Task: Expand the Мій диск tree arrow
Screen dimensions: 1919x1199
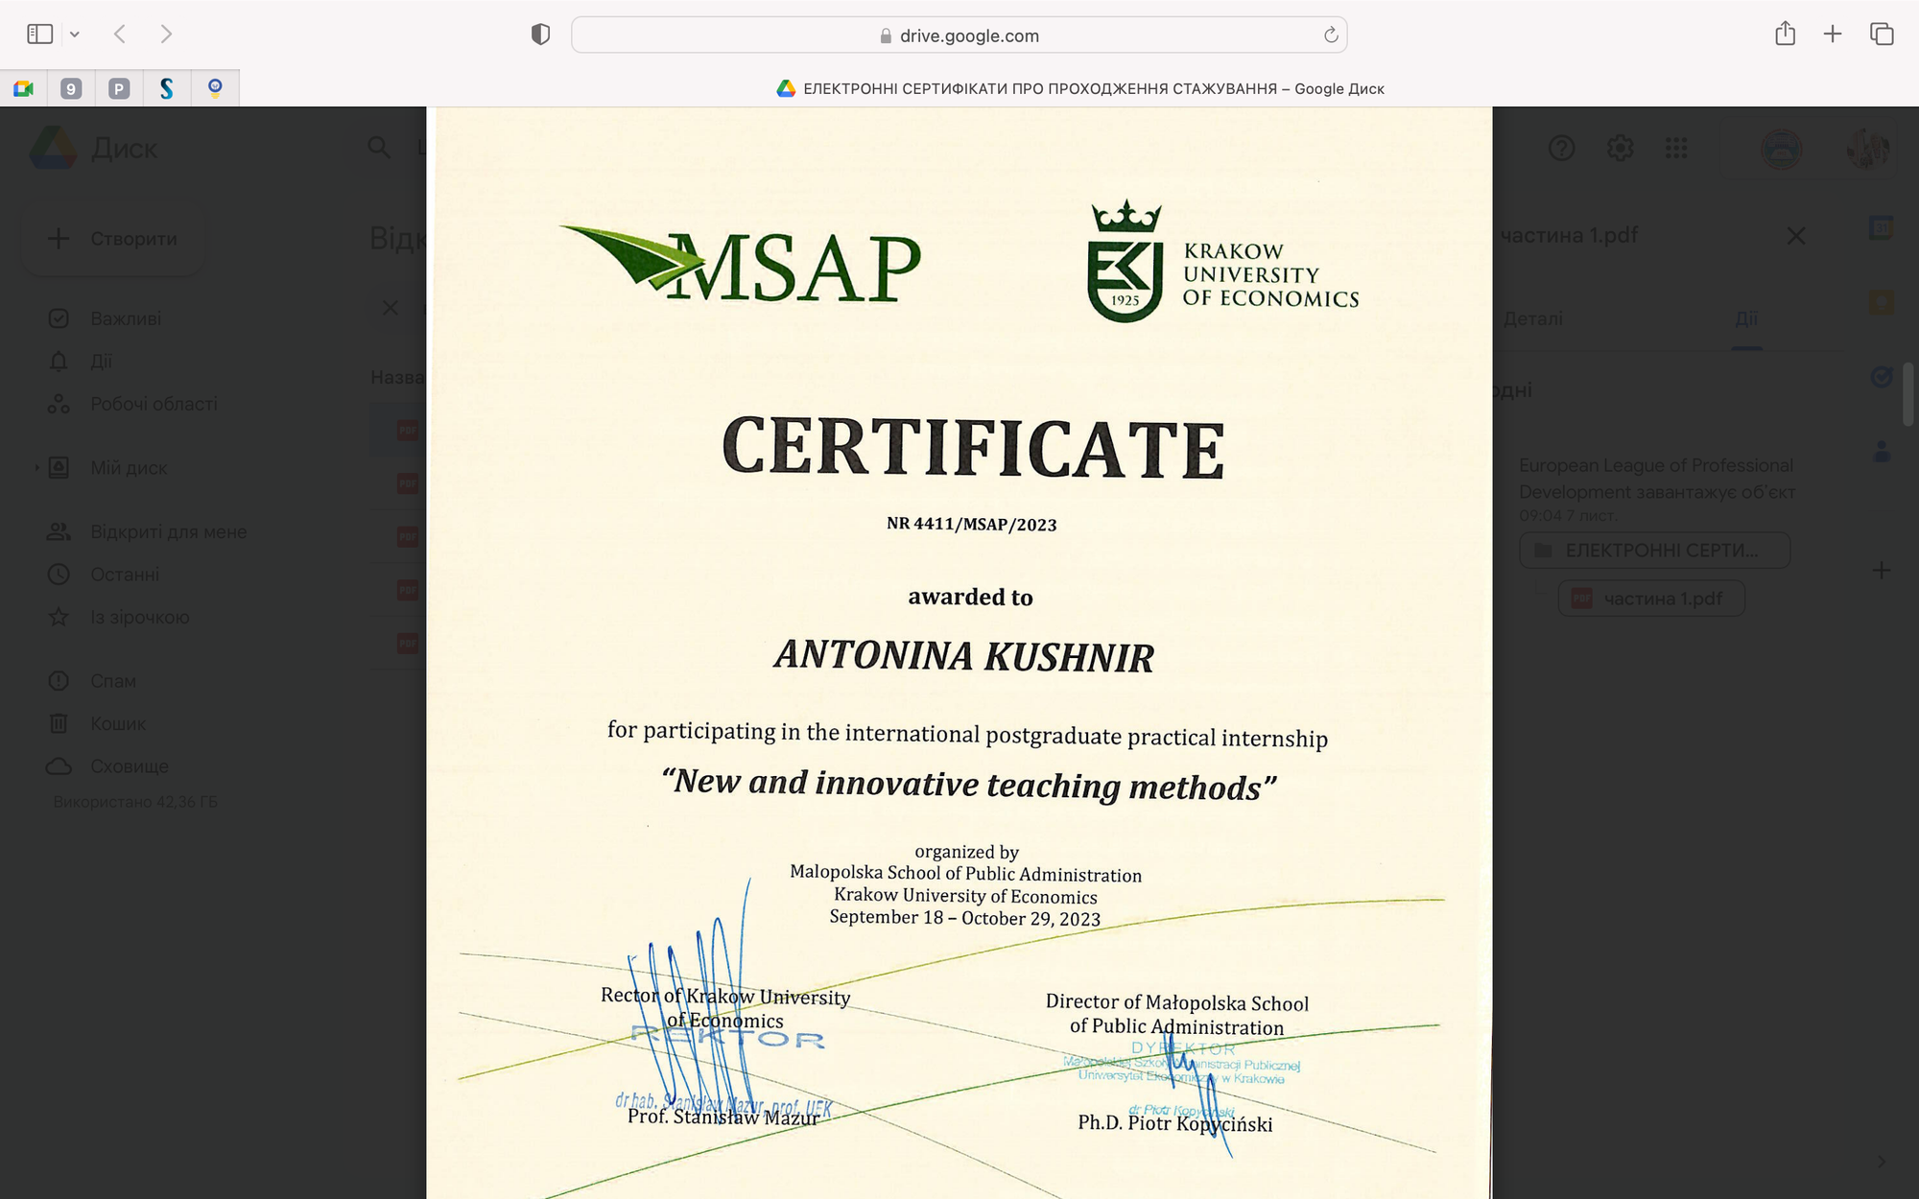Action: (36, 468)
